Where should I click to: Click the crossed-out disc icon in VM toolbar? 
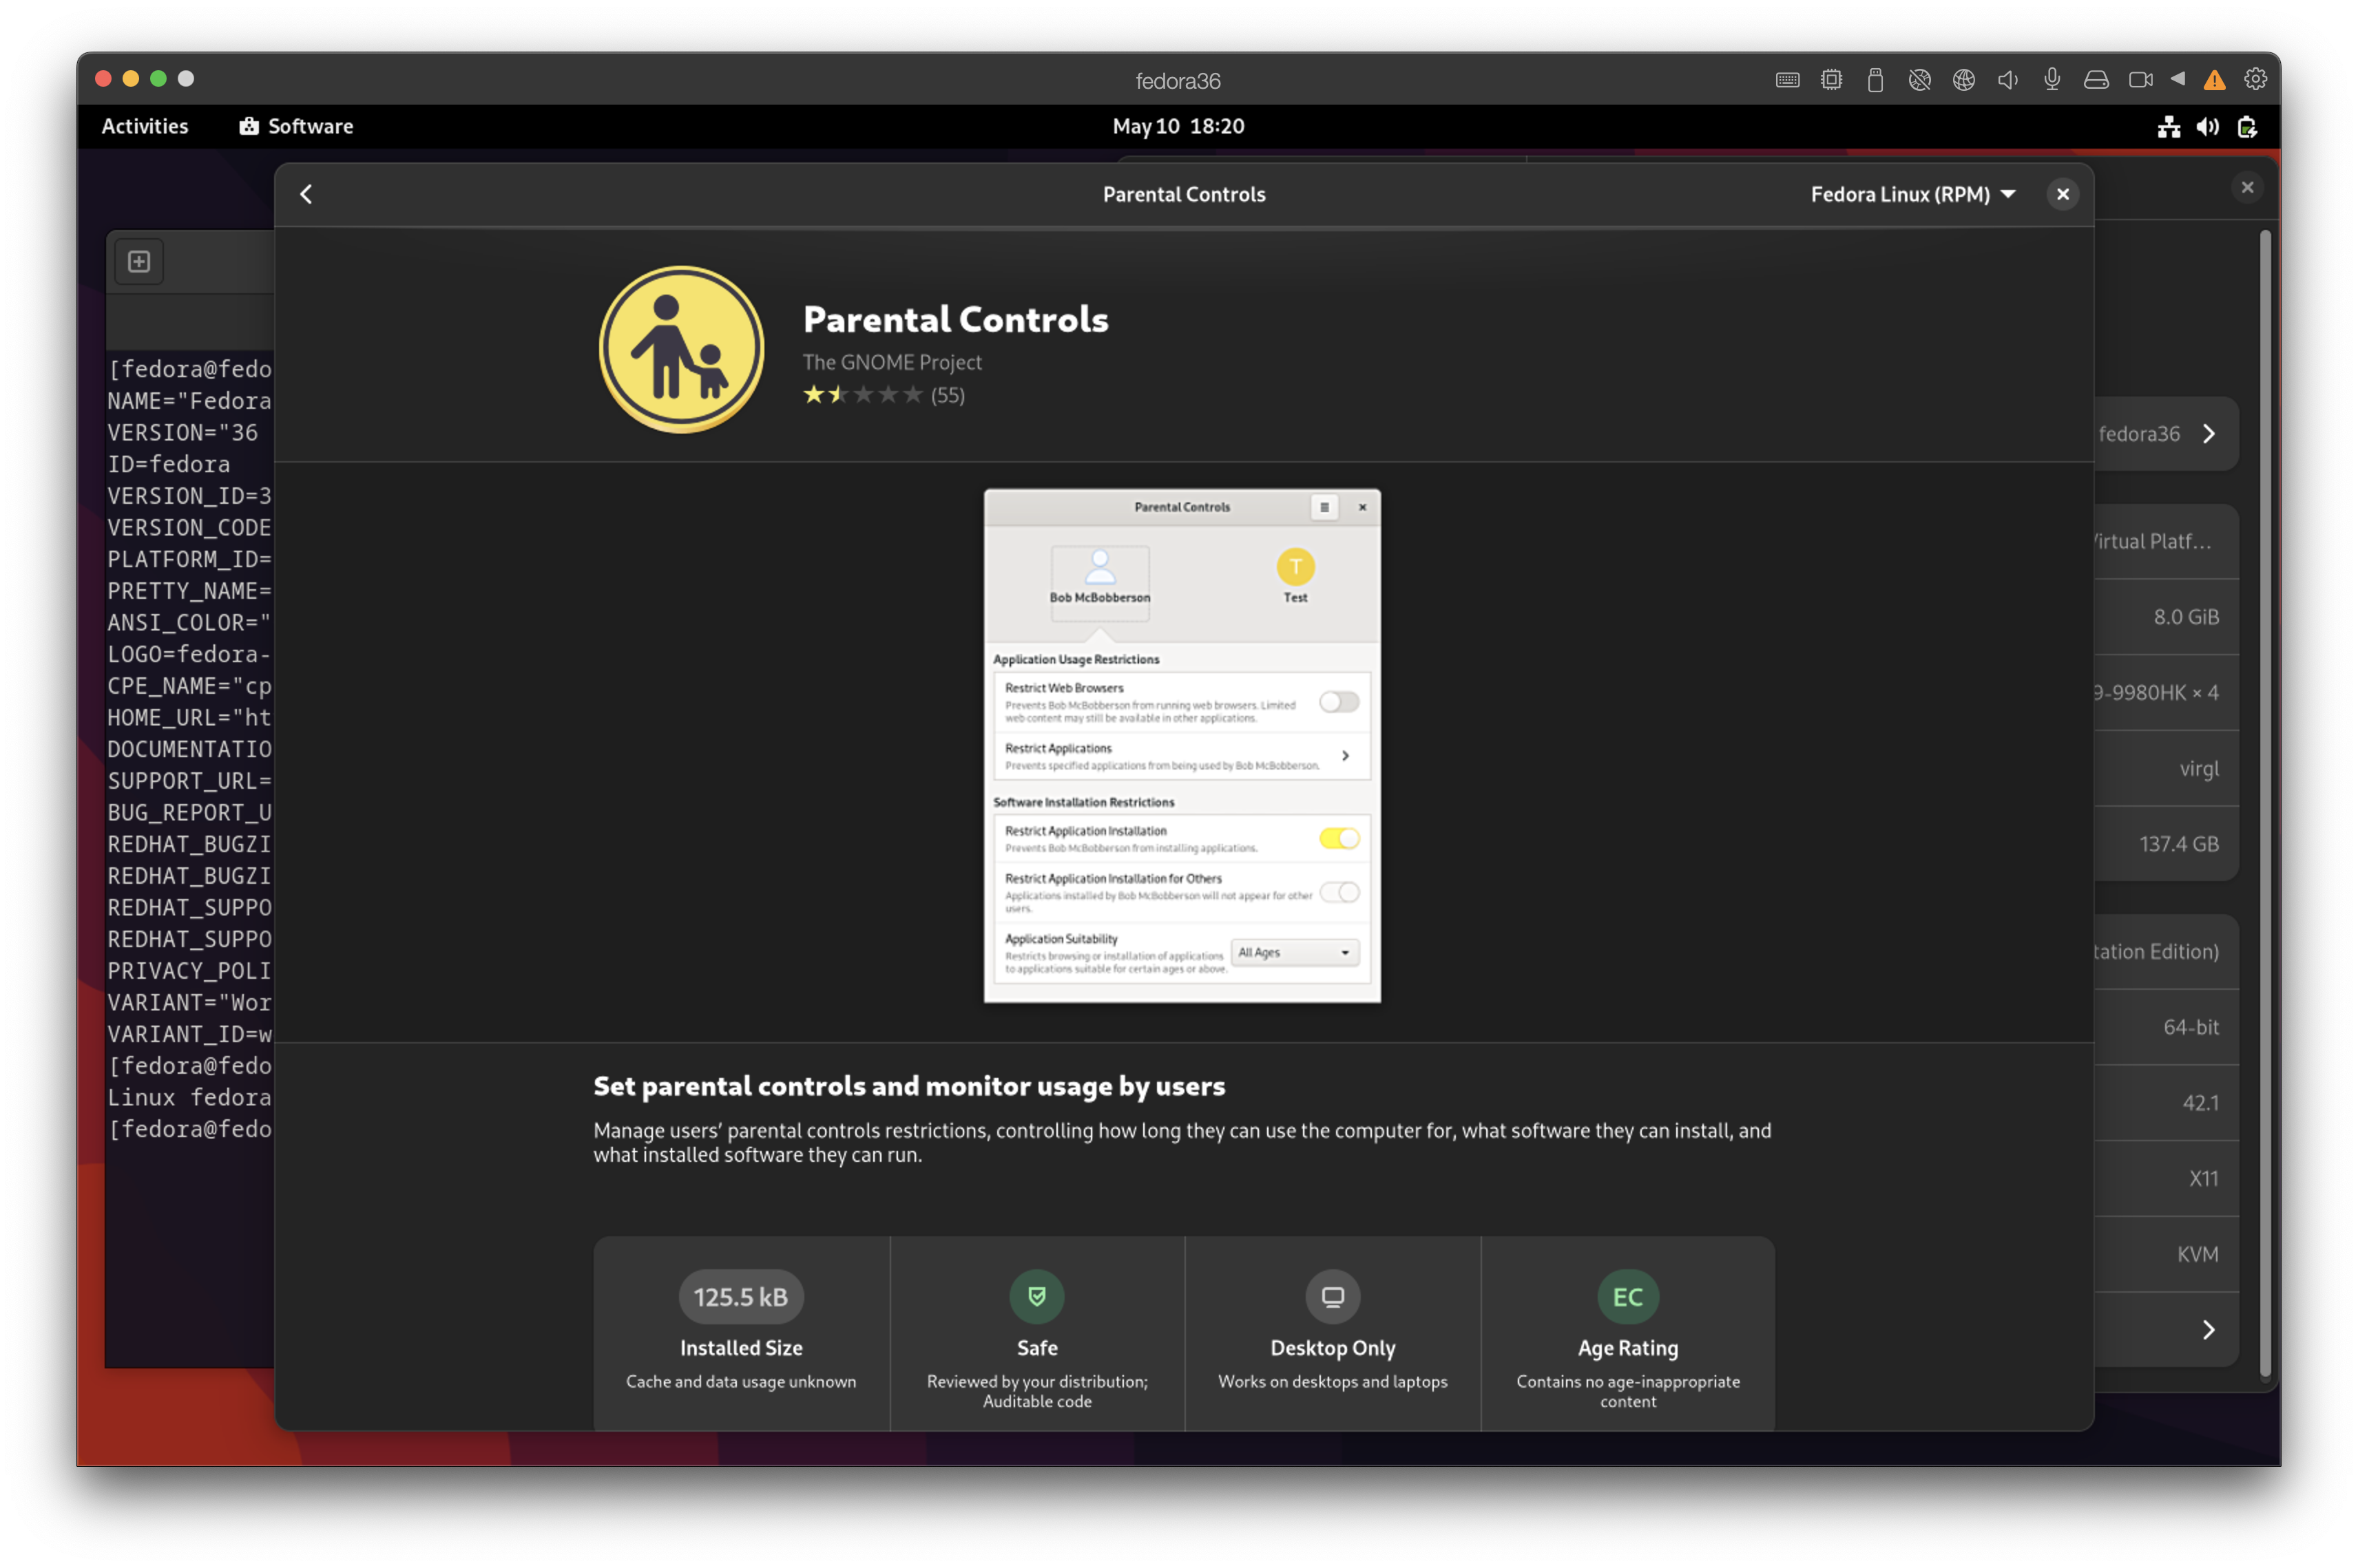pos(1920,80)
